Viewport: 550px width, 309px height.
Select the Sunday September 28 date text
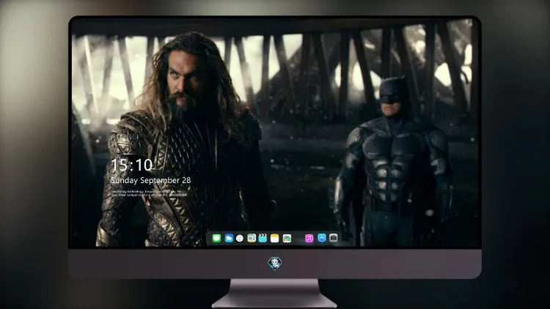[x=151, y=180]
